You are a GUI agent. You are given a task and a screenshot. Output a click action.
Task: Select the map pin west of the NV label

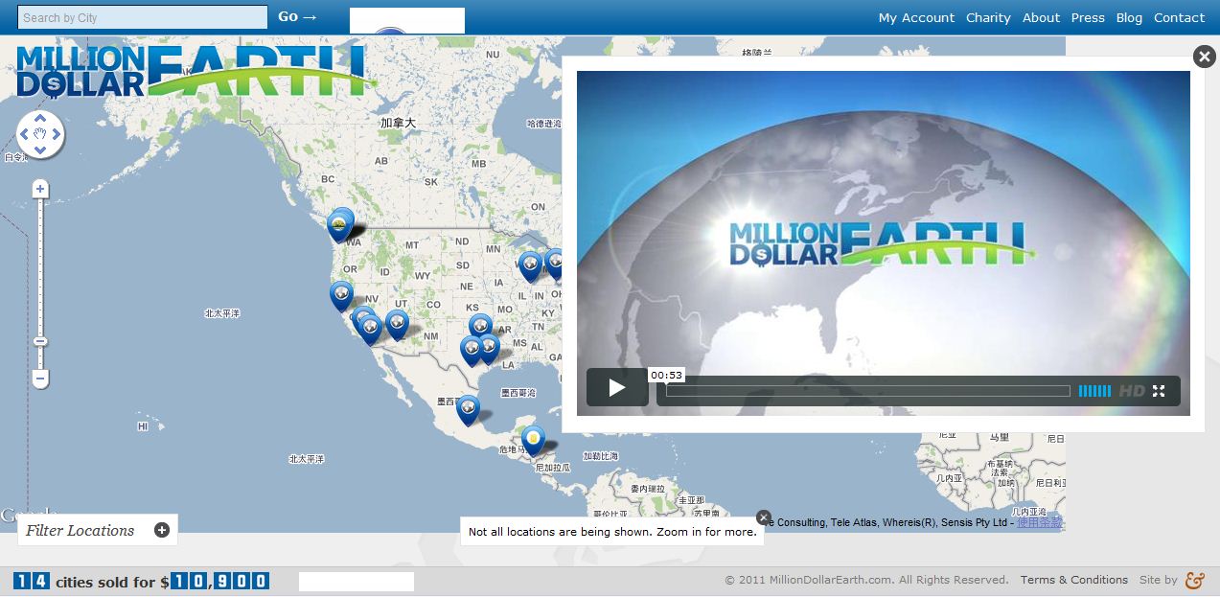click(x=340, y=295)
